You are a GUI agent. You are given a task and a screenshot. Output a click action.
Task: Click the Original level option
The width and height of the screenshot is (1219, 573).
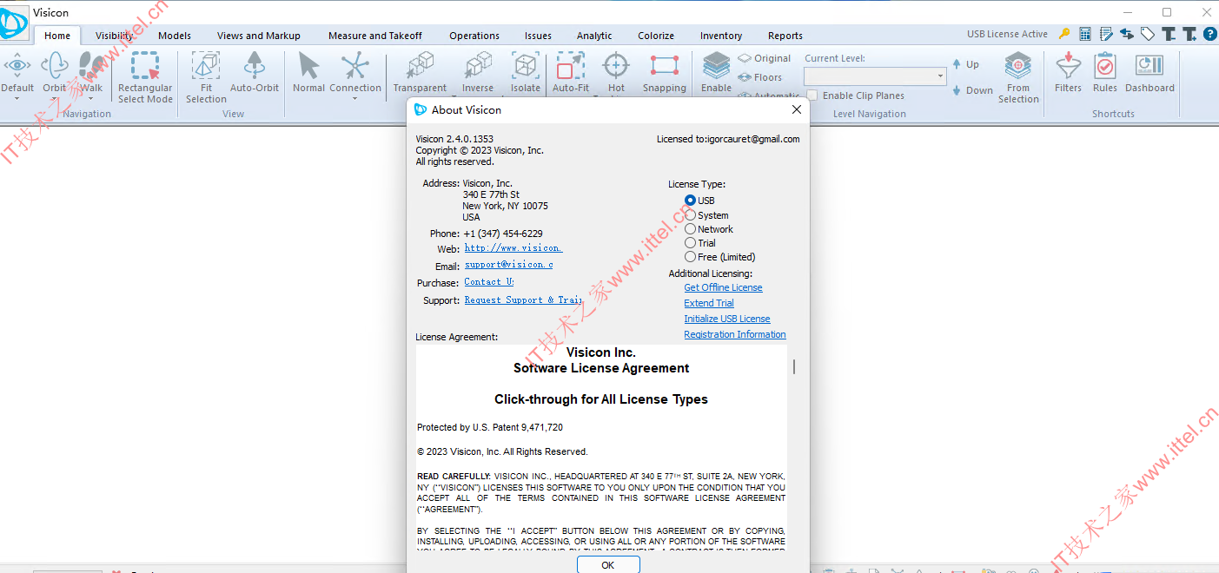tap(765, 58)
